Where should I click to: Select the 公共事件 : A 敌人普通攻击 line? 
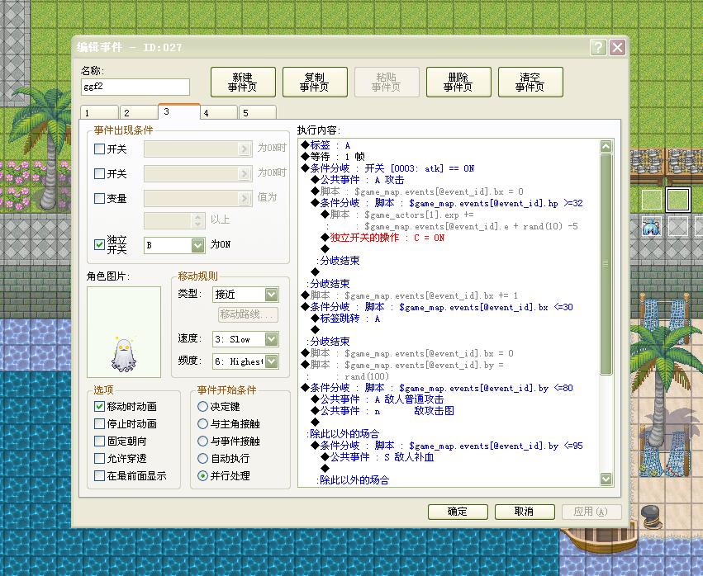point(378,399)
